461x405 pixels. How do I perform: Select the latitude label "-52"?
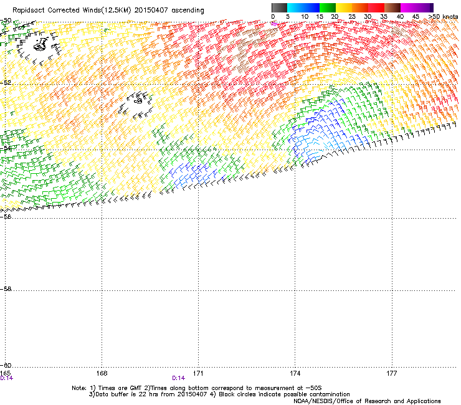(x=6, y=83)
